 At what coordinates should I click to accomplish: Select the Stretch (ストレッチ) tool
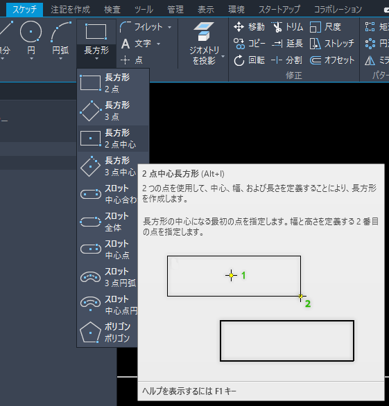coord(332,44)
